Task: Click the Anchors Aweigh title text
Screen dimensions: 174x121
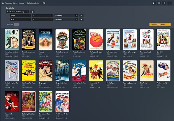Action: 162,83
